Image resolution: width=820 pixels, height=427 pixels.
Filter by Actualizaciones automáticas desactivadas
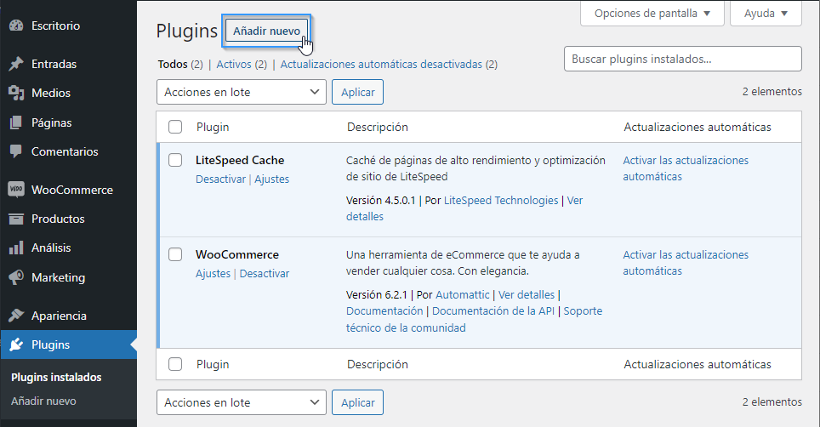pyautogui.click(x=381, y=65)
